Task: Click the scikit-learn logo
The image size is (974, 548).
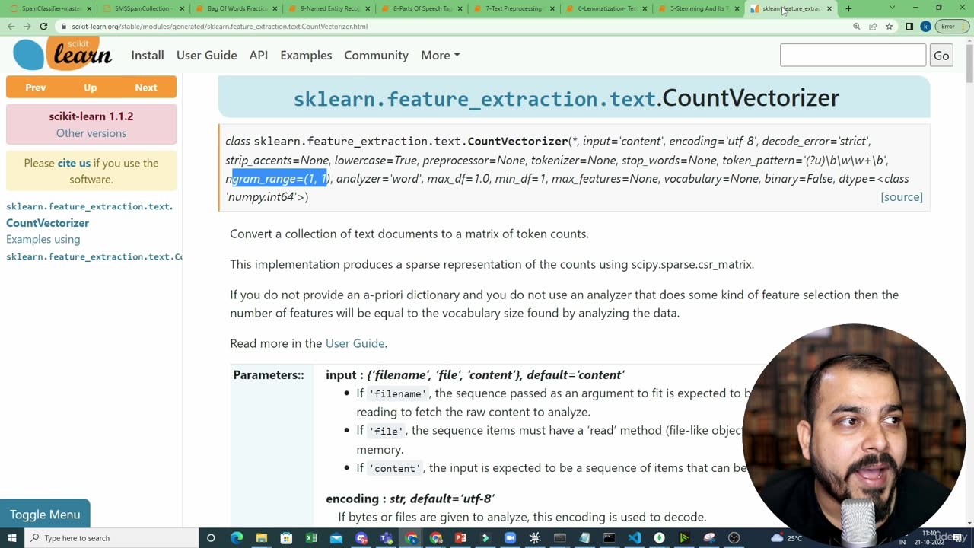Action: click(x=62, y=55)
